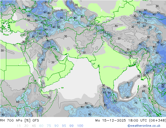Click the 100 value in the legend
This screenshot has height=128, width=166.
[x=80, y=126]
